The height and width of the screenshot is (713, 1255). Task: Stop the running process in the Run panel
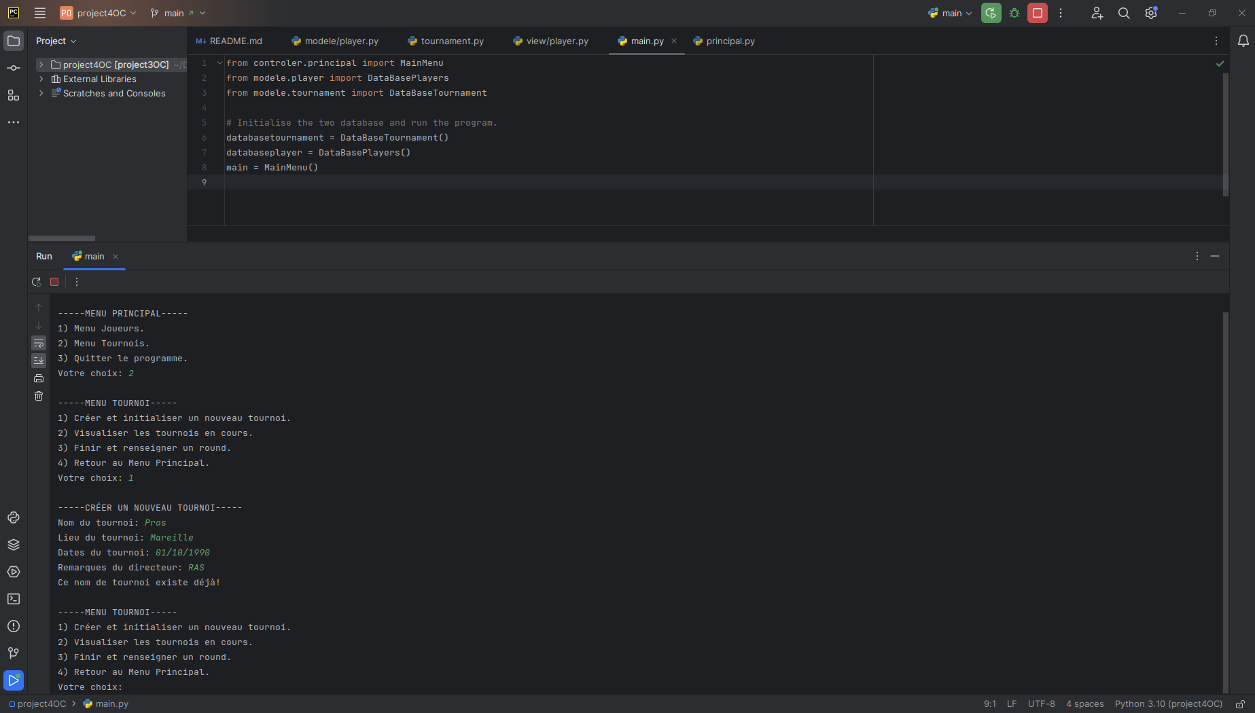click(54, 282)
